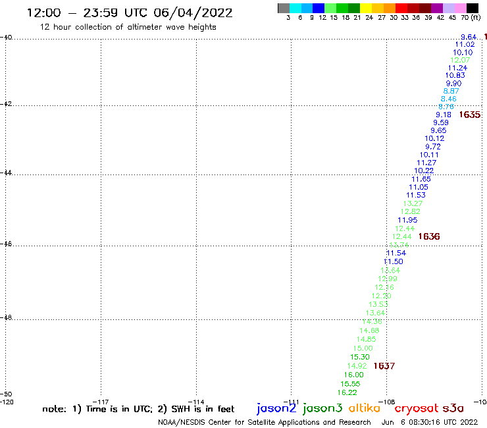This screenshot has height=428, width=487.
Task: Click the wave height value 11.27
Action: [x=426, y=163]
